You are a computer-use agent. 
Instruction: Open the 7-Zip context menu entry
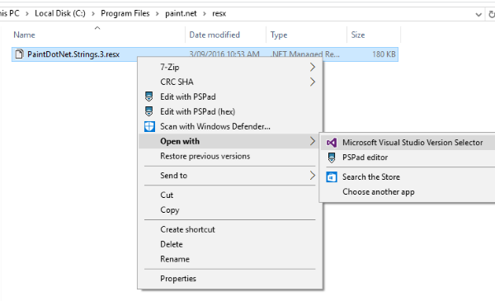pyautogui.click(x=230, y=67)
